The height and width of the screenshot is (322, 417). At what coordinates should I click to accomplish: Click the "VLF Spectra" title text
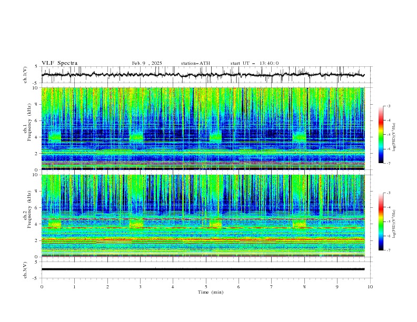point(59,63)
